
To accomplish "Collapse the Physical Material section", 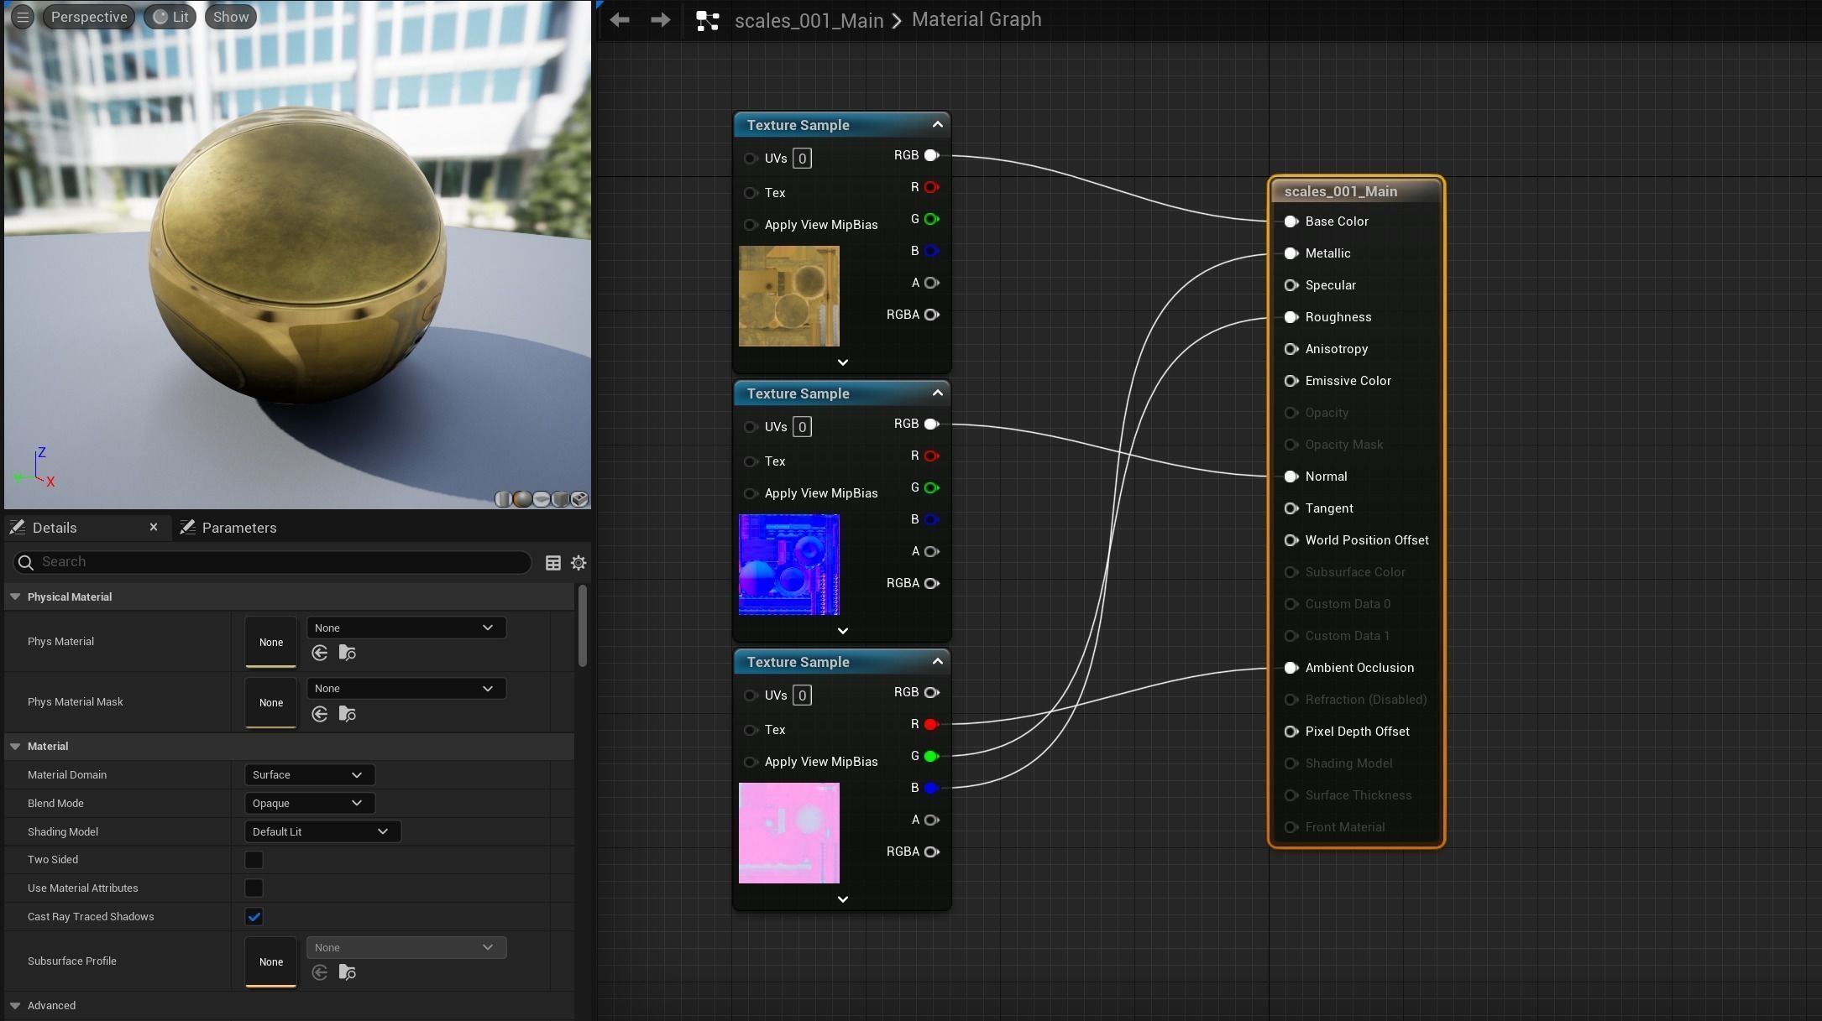I will coord(15,597).
